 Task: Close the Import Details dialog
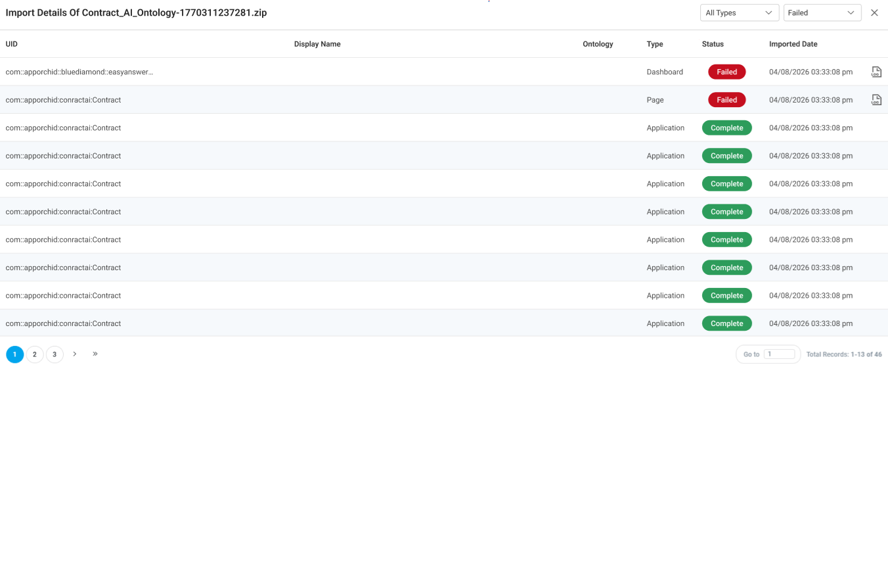tap(874, 12)
